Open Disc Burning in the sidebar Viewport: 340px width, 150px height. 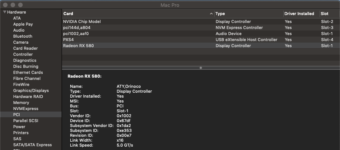pos(26,66)
